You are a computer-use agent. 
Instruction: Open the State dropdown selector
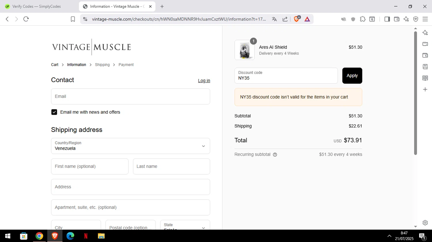pyautogui.click(x=185, y=225)
